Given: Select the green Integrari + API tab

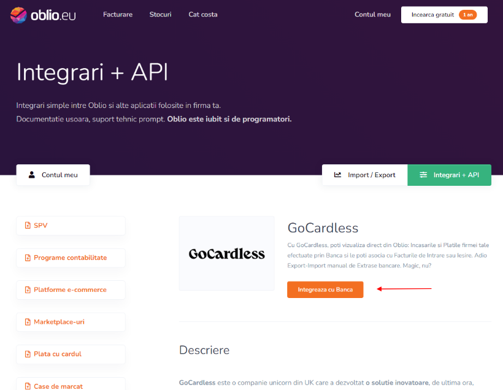Looking at the screenshot, I should (449, 175).
